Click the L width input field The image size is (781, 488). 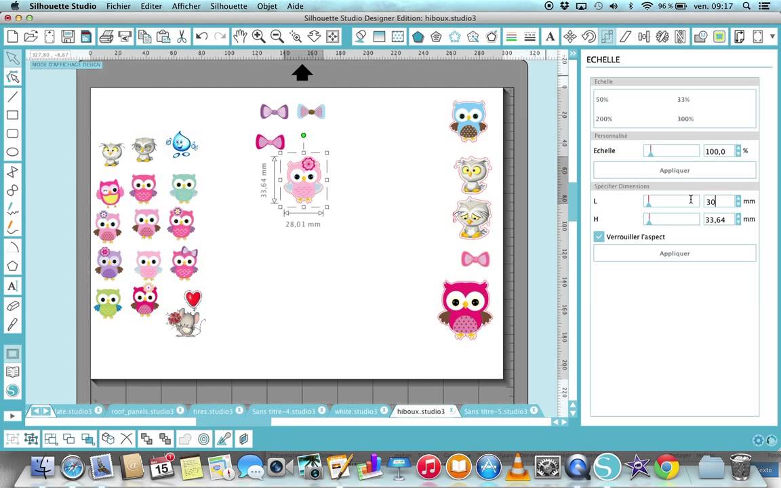pyautogui.click(x=719, y=201)
